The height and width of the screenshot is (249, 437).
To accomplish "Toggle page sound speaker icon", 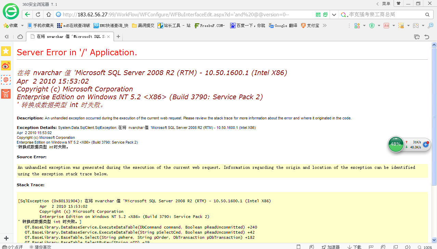I will (x=407, y=247).
